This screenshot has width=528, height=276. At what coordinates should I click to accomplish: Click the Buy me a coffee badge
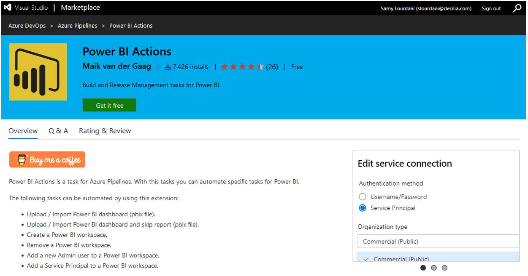(47, 159)
